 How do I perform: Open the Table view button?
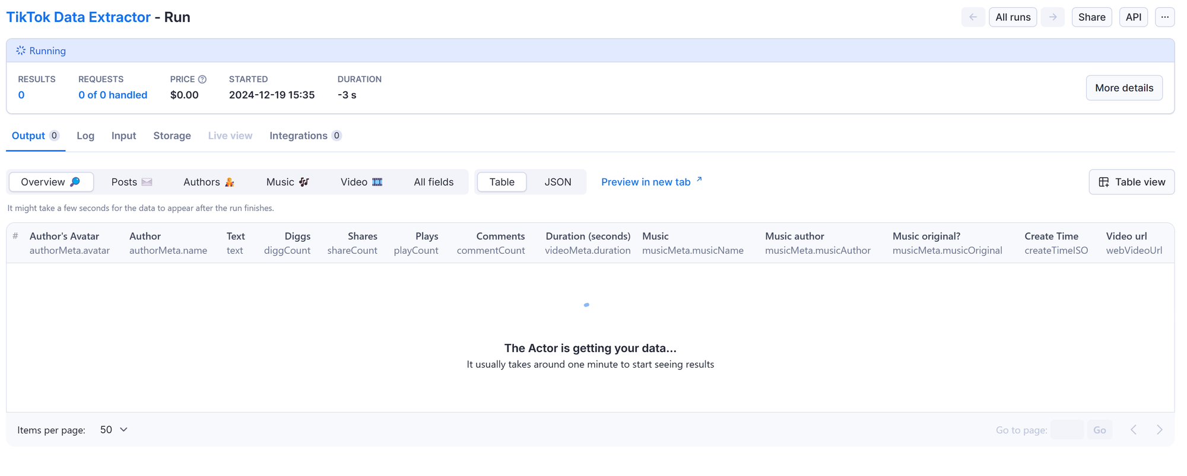point(1131,182)
